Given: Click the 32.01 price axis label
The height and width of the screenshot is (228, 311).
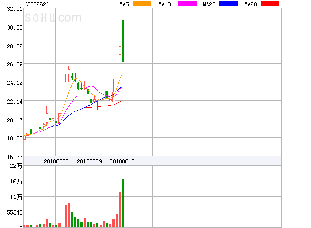Looking at the screenshot, I should click(15, 9).
